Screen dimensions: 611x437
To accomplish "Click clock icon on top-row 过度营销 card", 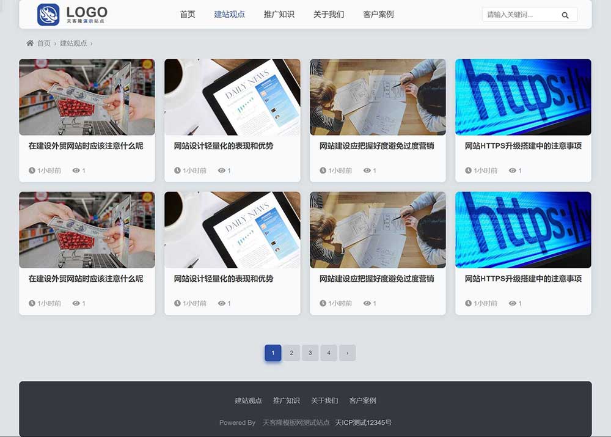I will [x=323, y=171].
